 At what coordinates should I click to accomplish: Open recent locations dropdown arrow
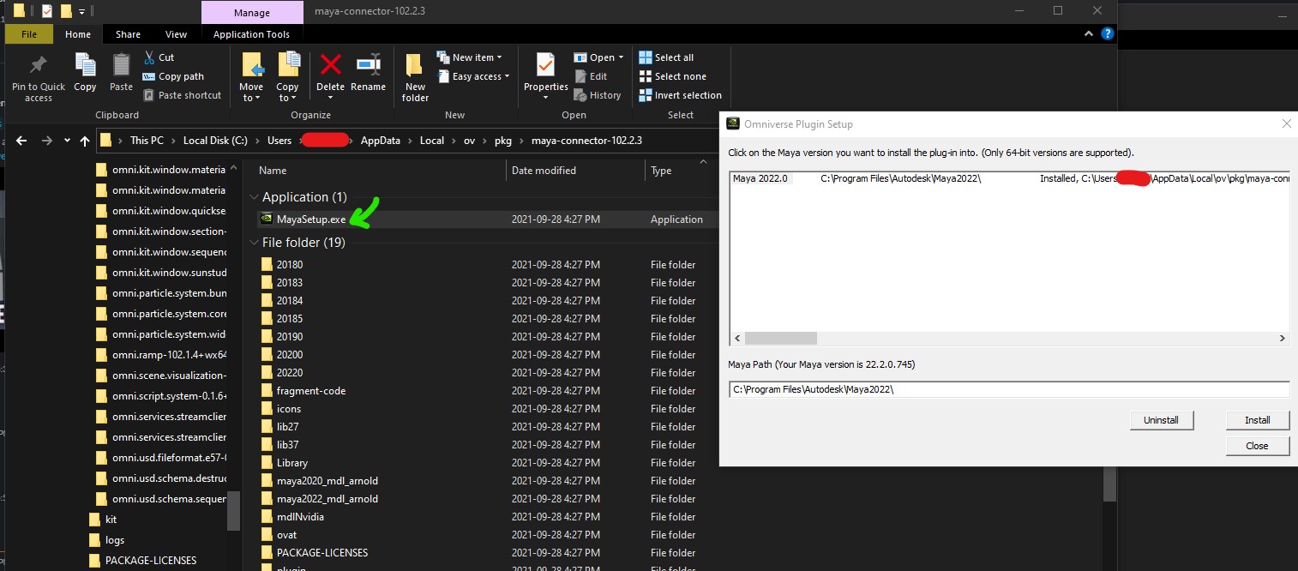coord(67,141)
